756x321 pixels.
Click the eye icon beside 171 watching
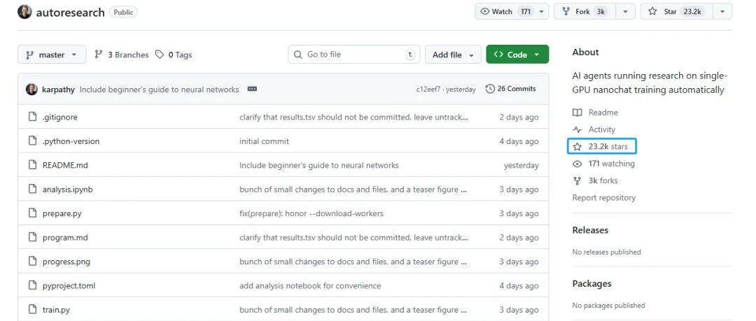tap(577, 164)
